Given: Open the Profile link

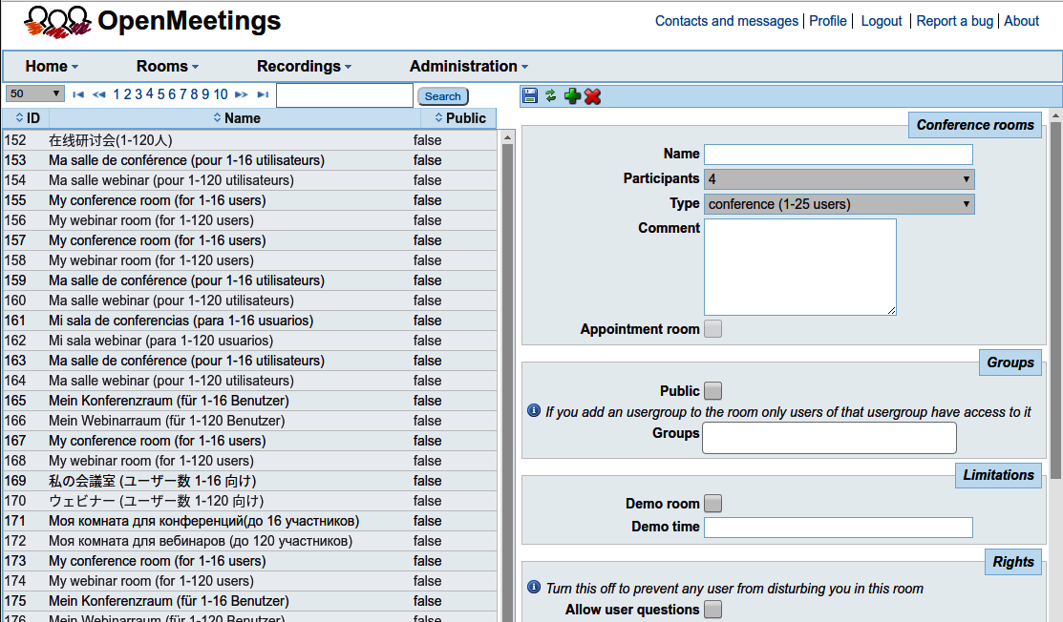Looking at the screenshot, I should click(x=828, y=21).
